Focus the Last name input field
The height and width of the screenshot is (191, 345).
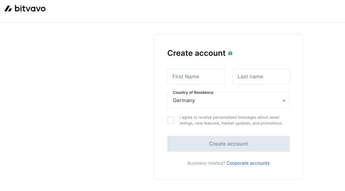[261, 77]
